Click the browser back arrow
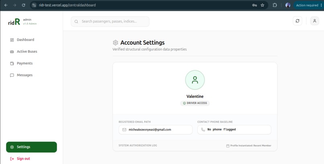Viewport: 324px width, 164px height. tap(6, 5)
